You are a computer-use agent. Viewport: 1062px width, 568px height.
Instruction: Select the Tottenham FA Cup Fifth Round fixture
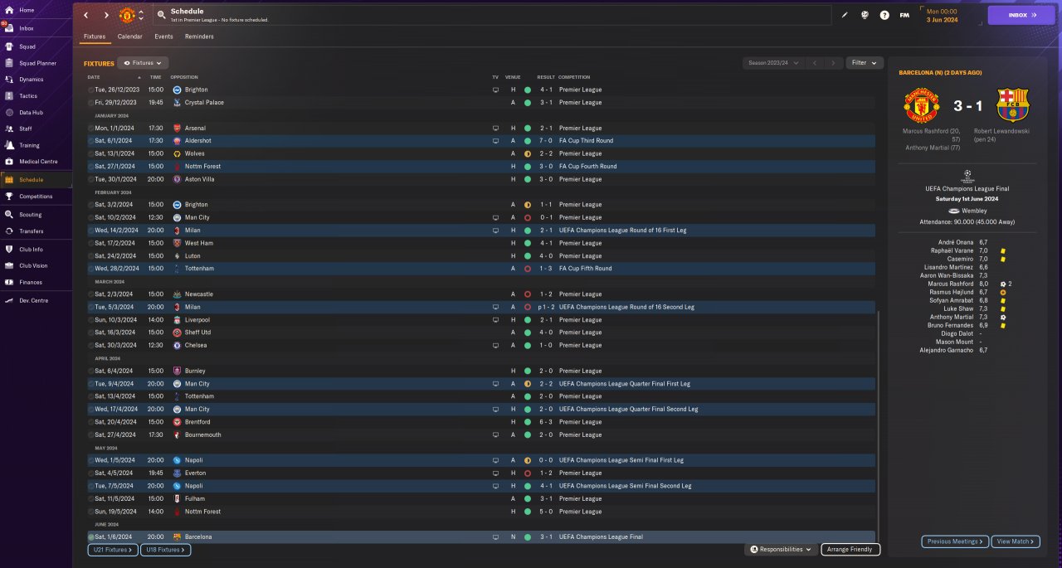click(x=481, y=269)
